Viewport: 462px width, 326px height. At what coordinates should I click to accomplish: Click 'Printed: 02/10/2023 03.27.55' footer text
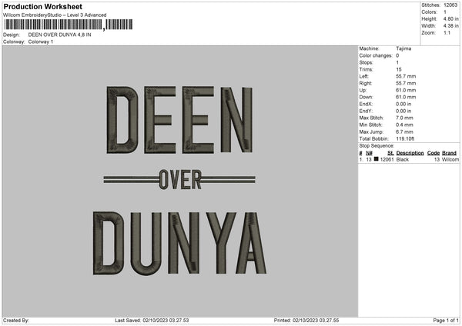(306, 321)
